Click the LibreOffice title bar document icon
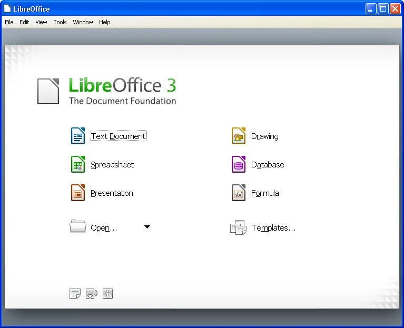This screenshot has height=328, width=404. coord(7,9)
